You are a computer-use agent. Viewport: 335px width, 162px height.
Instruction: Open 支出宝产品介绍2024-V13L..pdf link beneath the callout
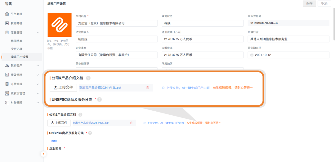91,123
